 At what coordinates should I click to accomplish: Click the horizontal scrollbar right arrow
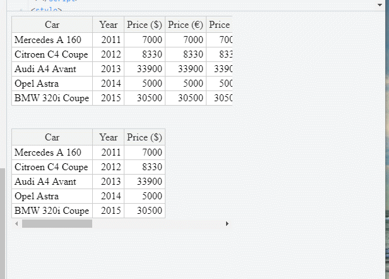(x=227, y=223)
